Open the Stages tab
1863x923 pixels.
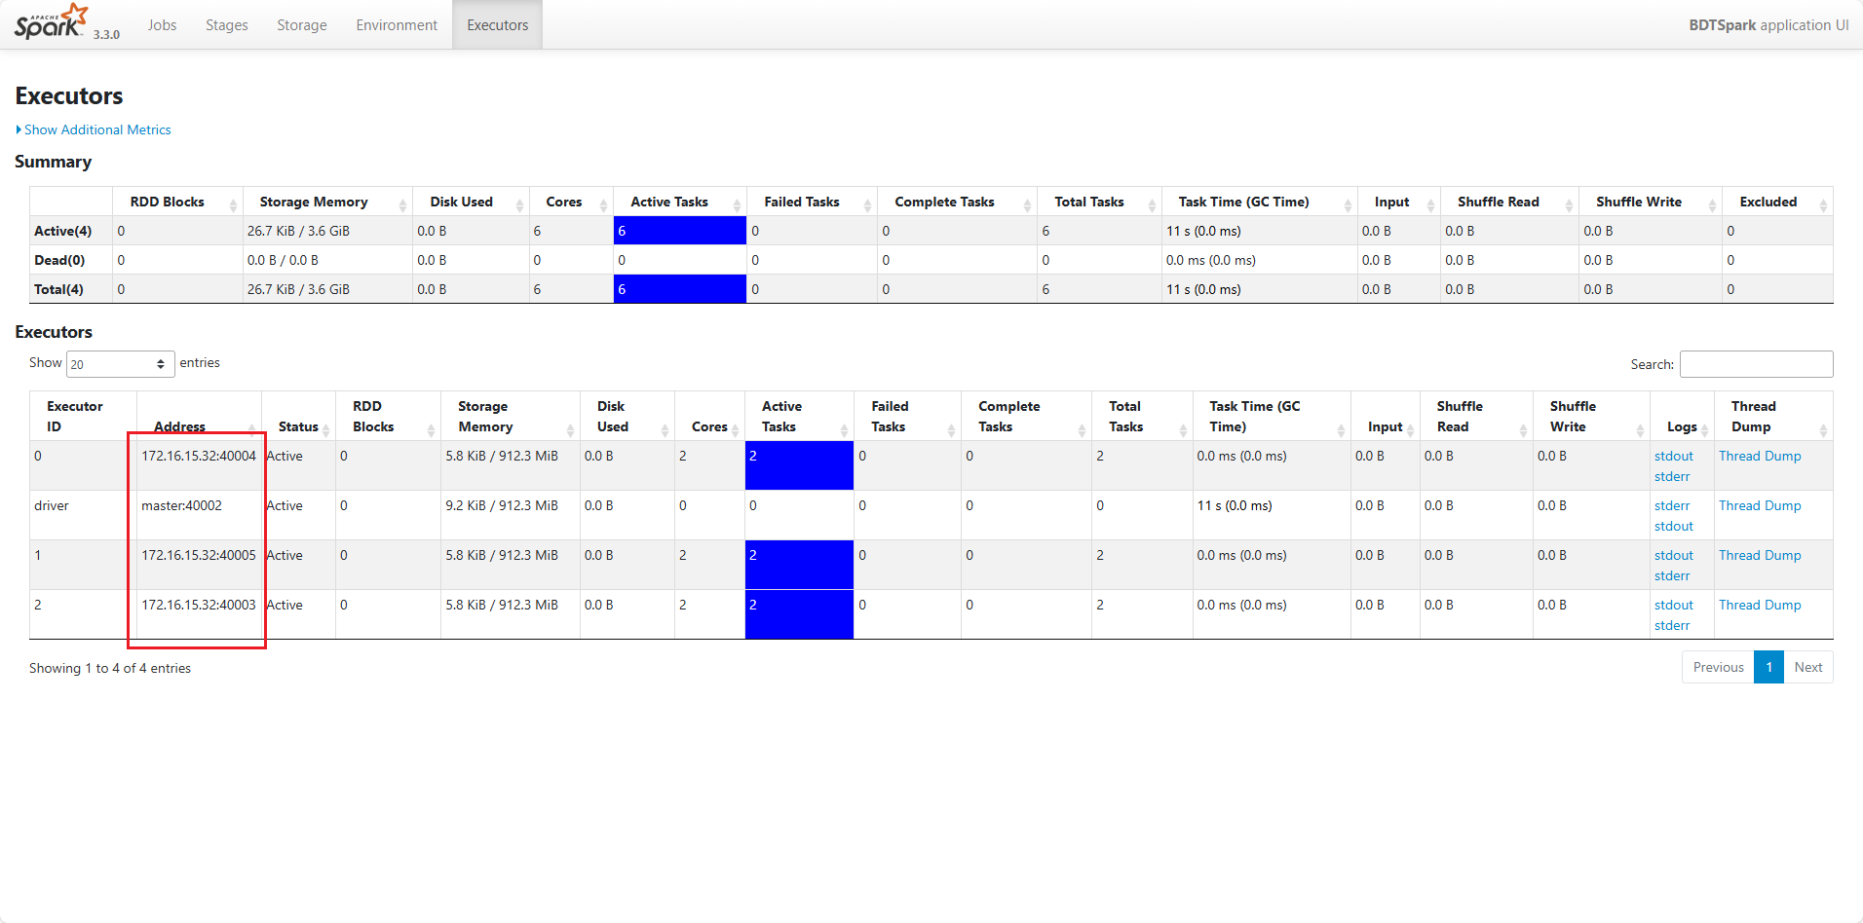[x=227, y=25]
